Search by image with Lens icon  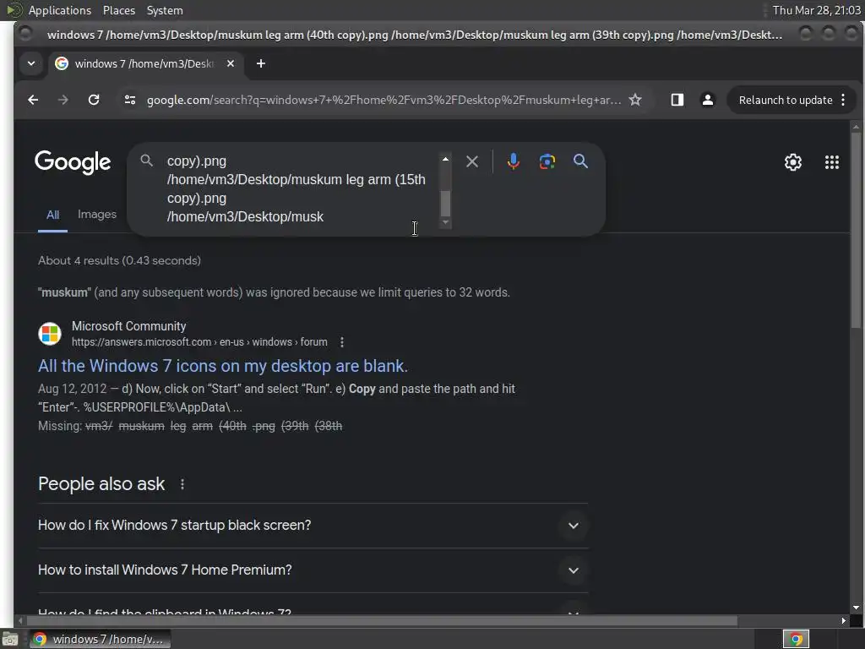[x=547, y=161]
